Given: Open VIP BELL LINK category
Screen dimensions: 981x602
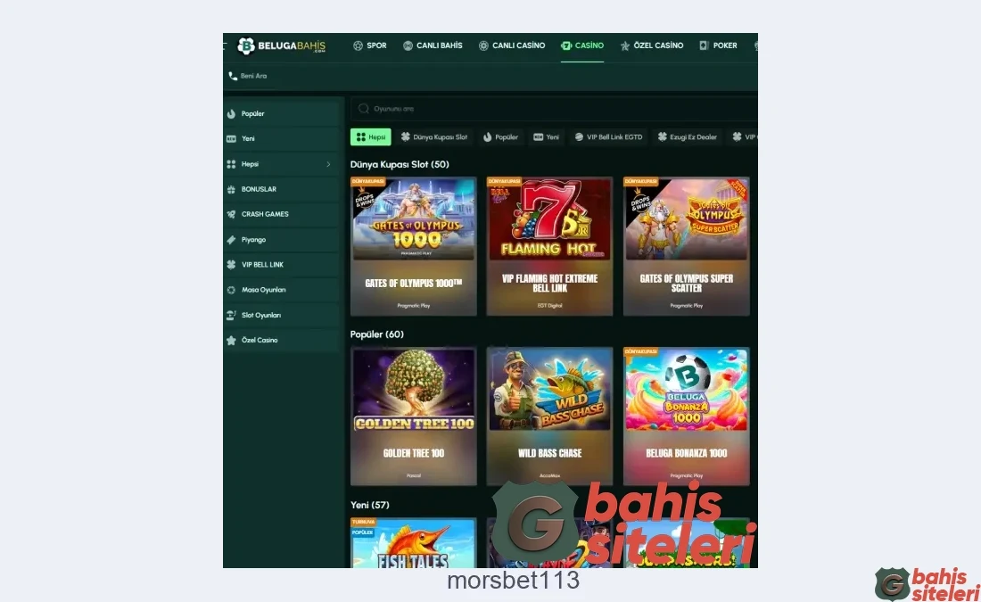Looking at the screenshot, I should pos(262,264).
